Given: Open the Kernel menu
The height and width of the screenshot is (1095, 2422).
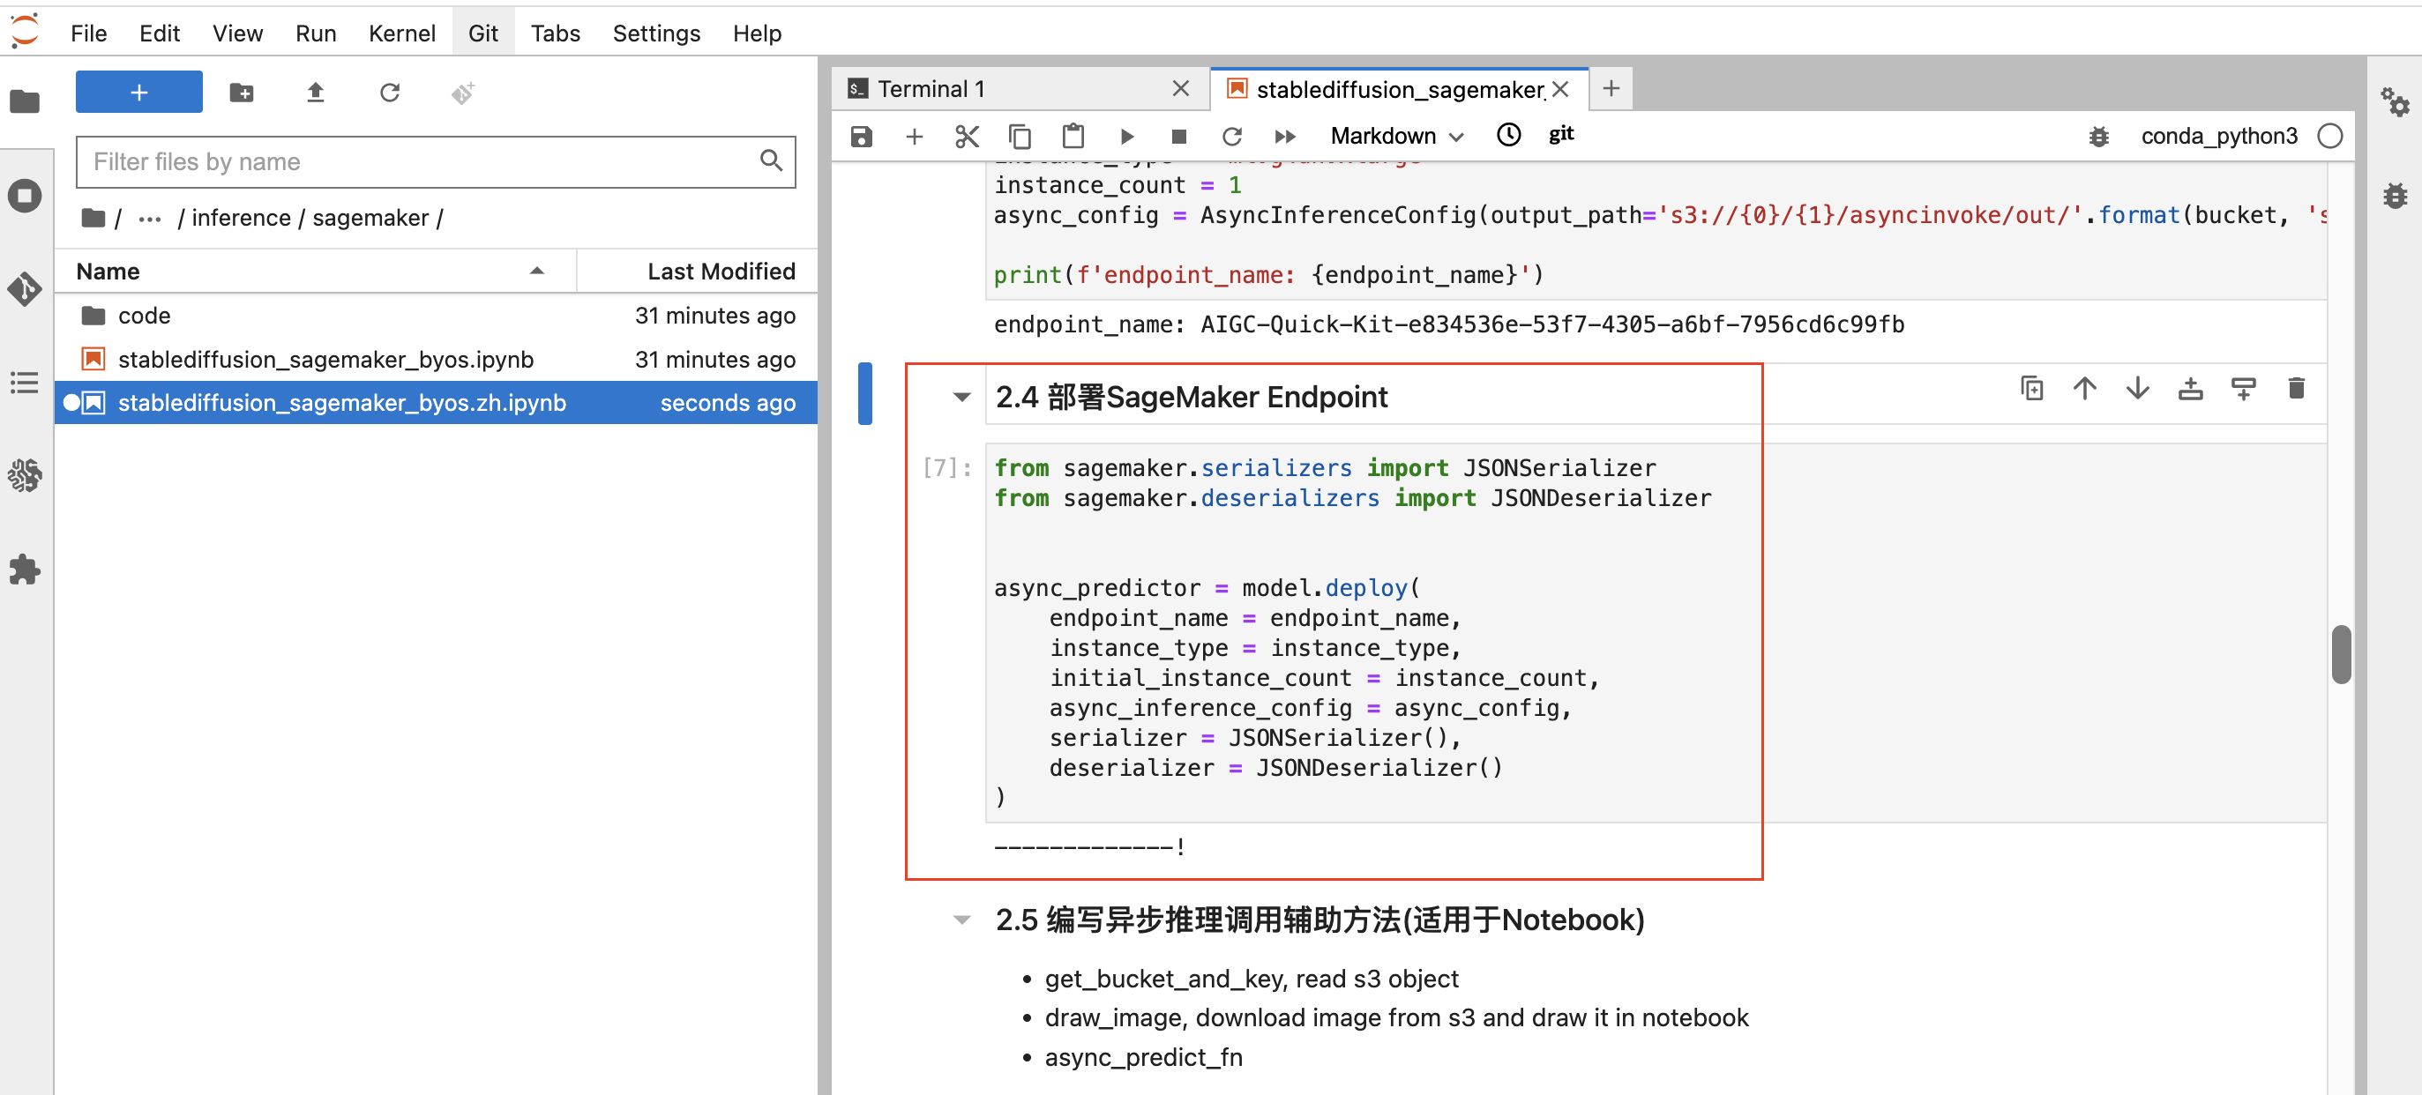Looking at the screenshot, I should coord(401,33).
